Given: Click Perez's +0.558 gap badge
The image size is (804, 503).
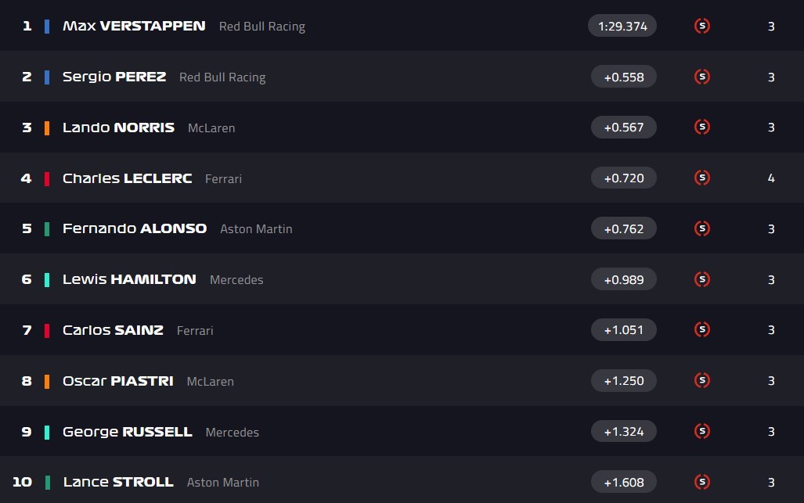Looking at the screenshot, I should pos(624,77).
